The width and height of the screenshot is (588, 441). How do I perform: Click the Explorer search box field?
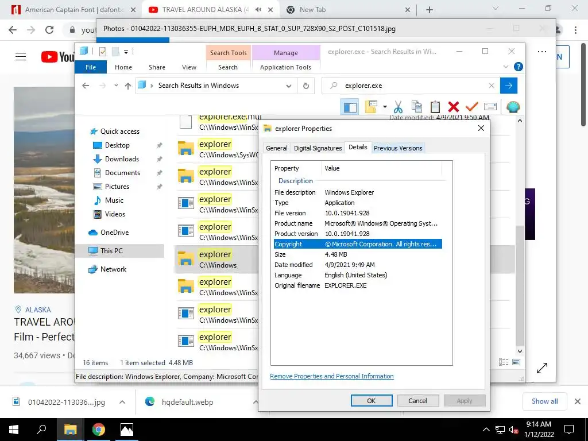(x=411, y=86)
